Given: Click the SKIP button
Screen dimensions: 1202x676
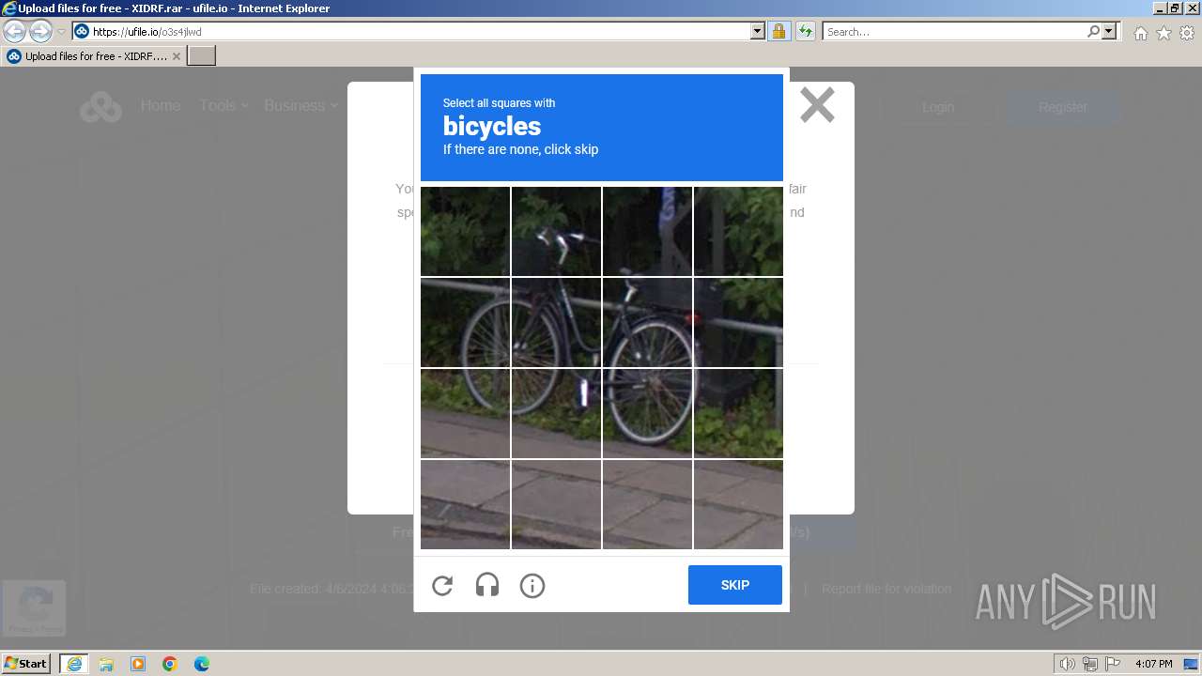Looking at the screenshot, I should 734,585.
